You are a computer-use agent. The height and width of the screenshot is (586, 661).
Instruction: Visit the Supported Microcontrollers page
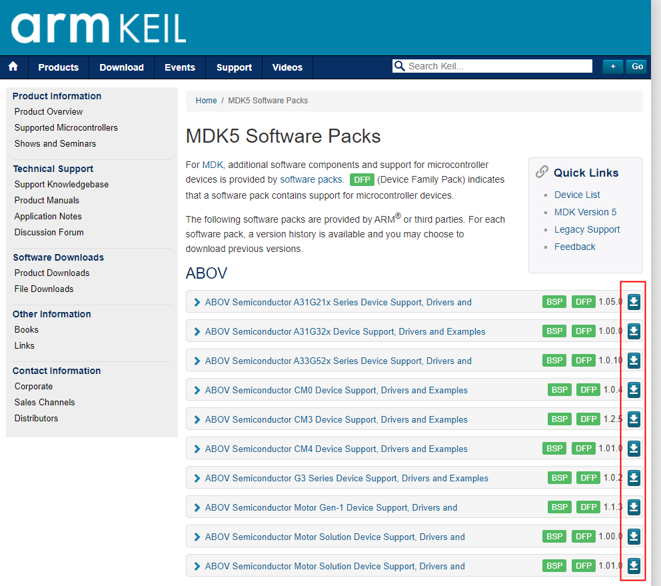[66, 127]
